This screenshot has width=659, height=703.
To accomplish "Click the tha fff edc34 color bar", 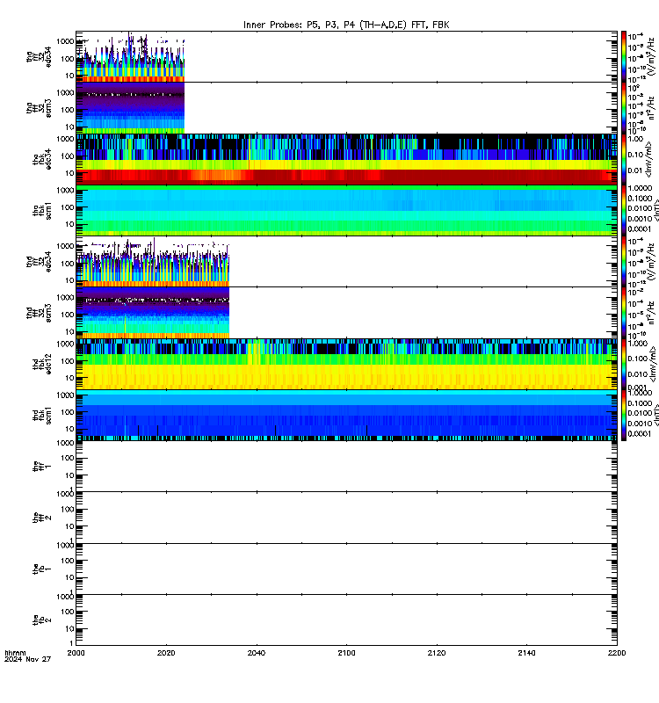I will [x=624, y=56].
